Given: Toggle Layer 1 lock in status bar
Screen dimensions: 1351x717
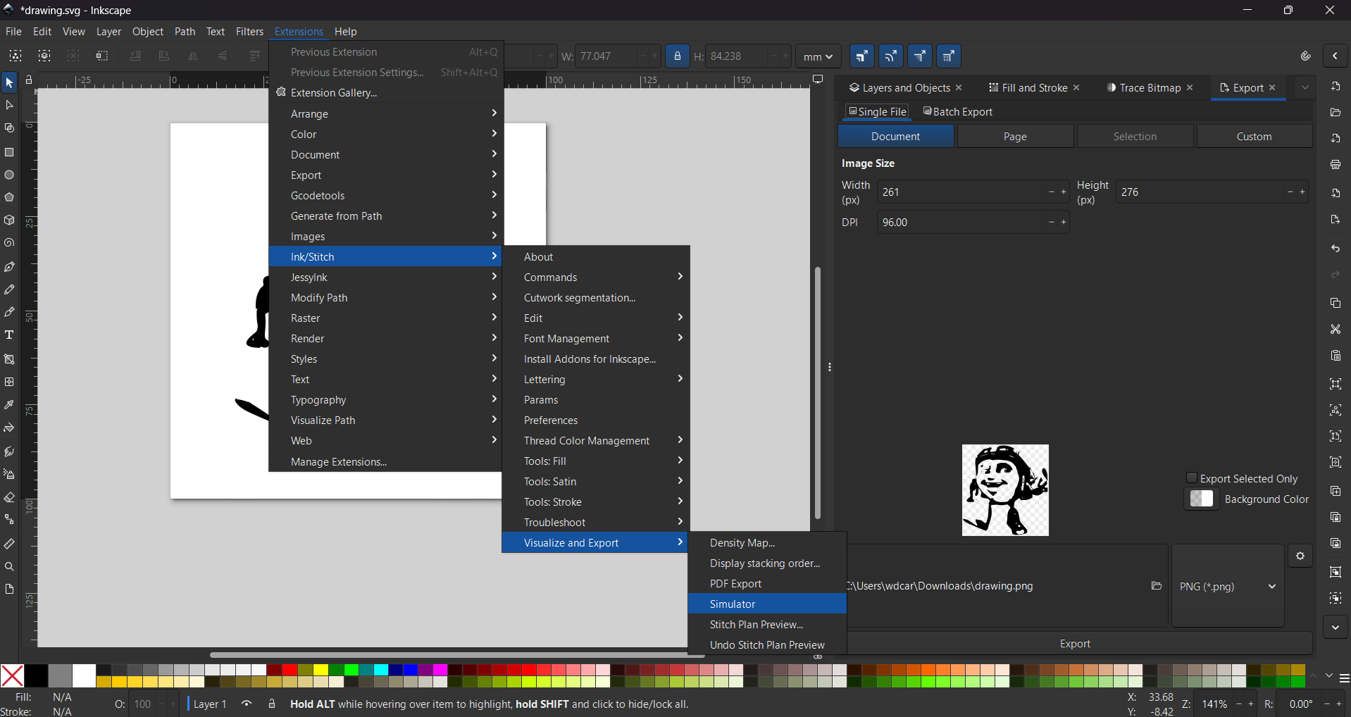Looking at the screenshot, I should click(272, 704).
